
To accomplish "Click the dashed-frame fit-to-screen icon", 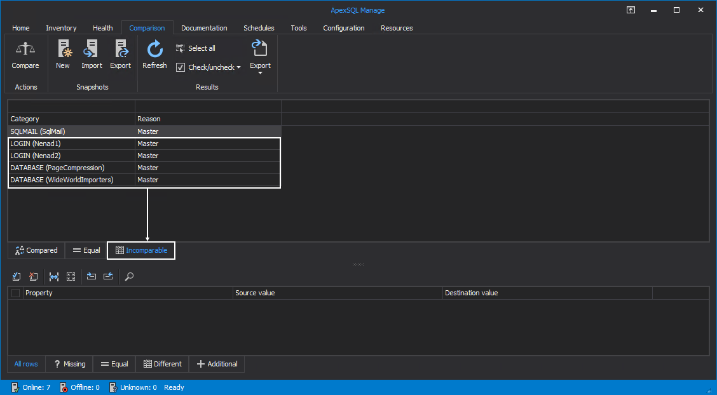I will [x=71, y=276].
